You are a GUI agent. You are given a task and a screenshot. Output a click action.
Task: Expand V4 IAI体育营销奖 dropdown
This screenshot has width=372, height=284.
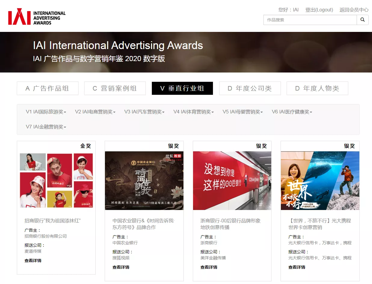(x=193, y=112)
